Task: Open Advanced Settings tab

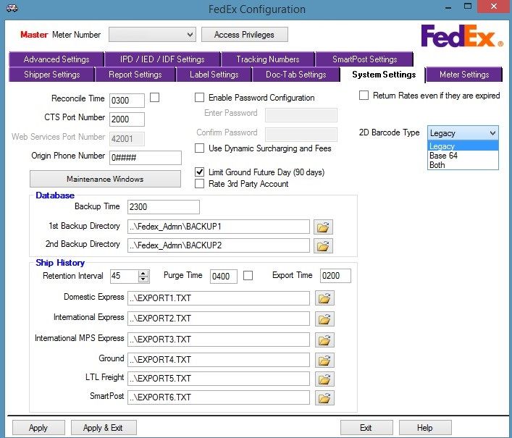Action: (x=56, y=59)
